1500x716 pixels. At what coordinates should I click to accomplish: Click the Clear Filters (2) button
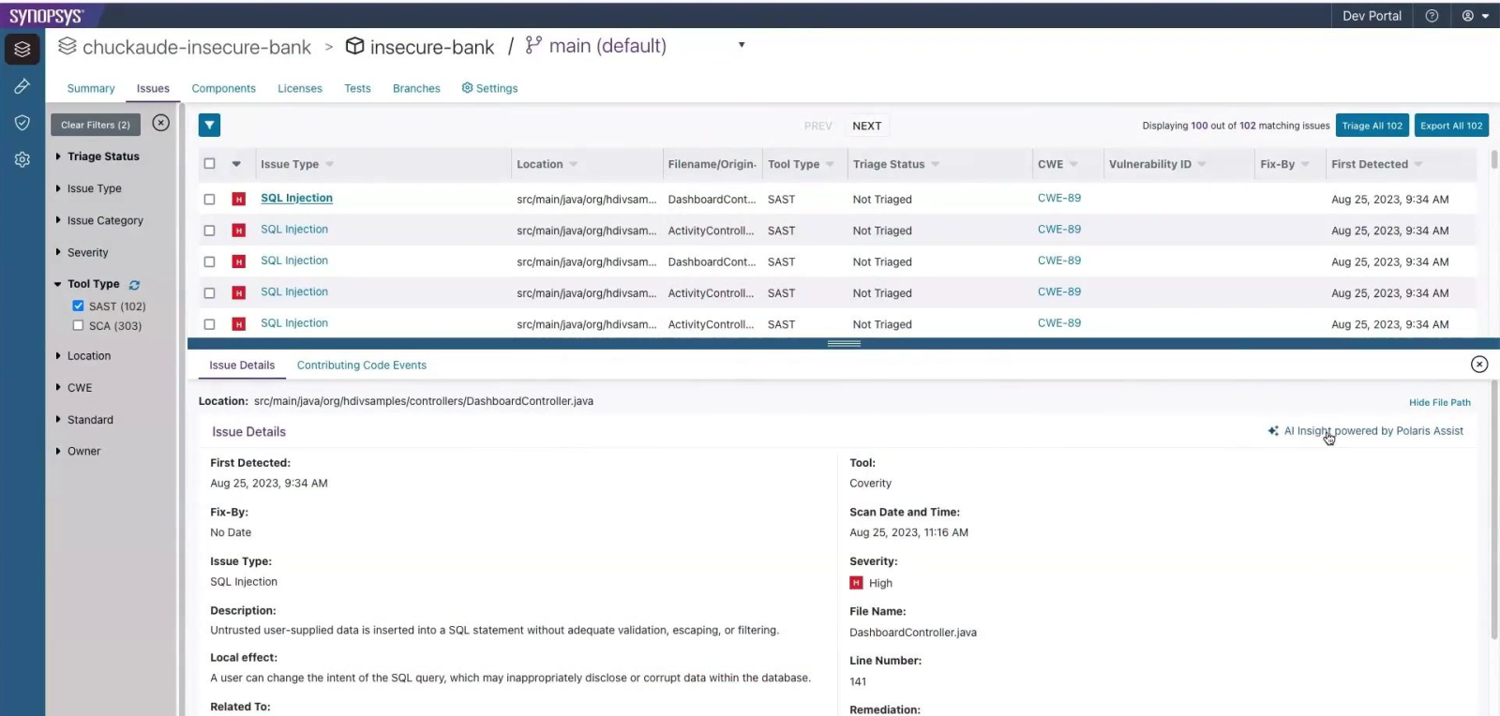(96, 125)
